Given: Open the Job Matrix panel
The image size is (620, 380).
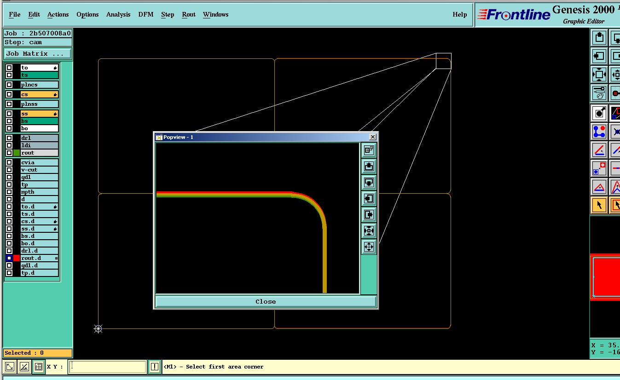Looking at the screenshot, I should pyautogui.click(x=37, y=54).
